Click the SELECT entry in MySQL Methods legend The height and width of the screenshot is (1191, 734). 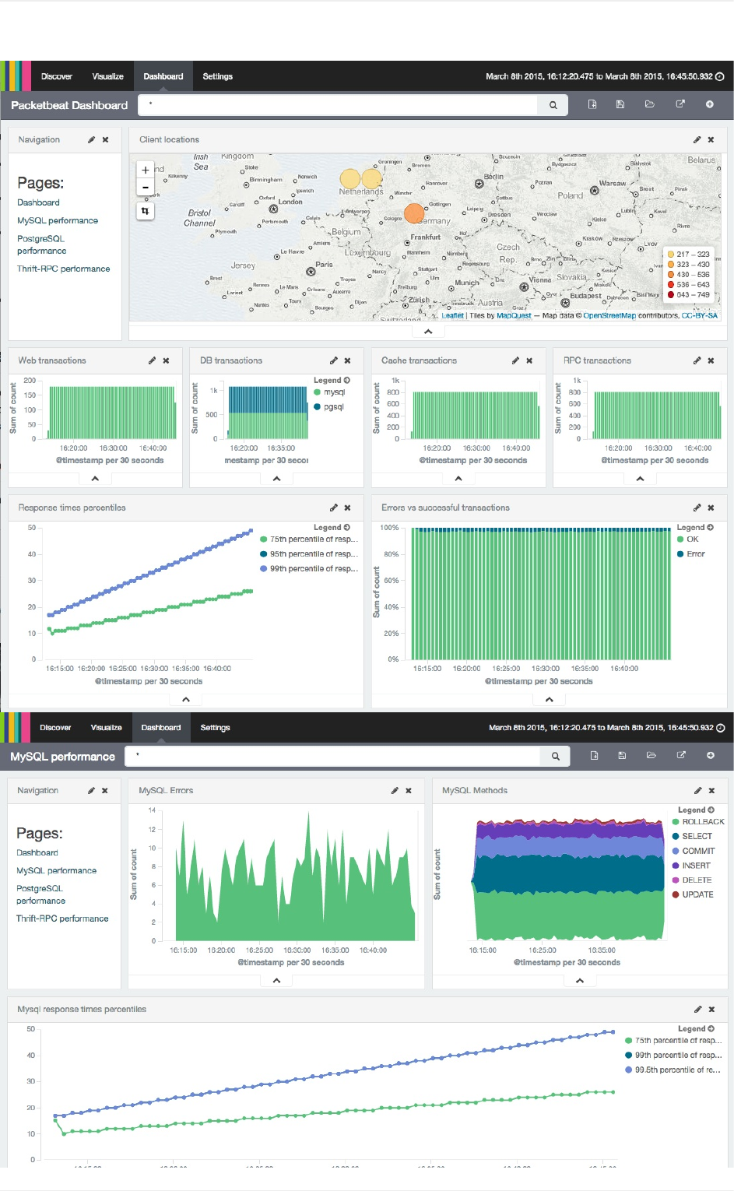(x=692, y=837)
